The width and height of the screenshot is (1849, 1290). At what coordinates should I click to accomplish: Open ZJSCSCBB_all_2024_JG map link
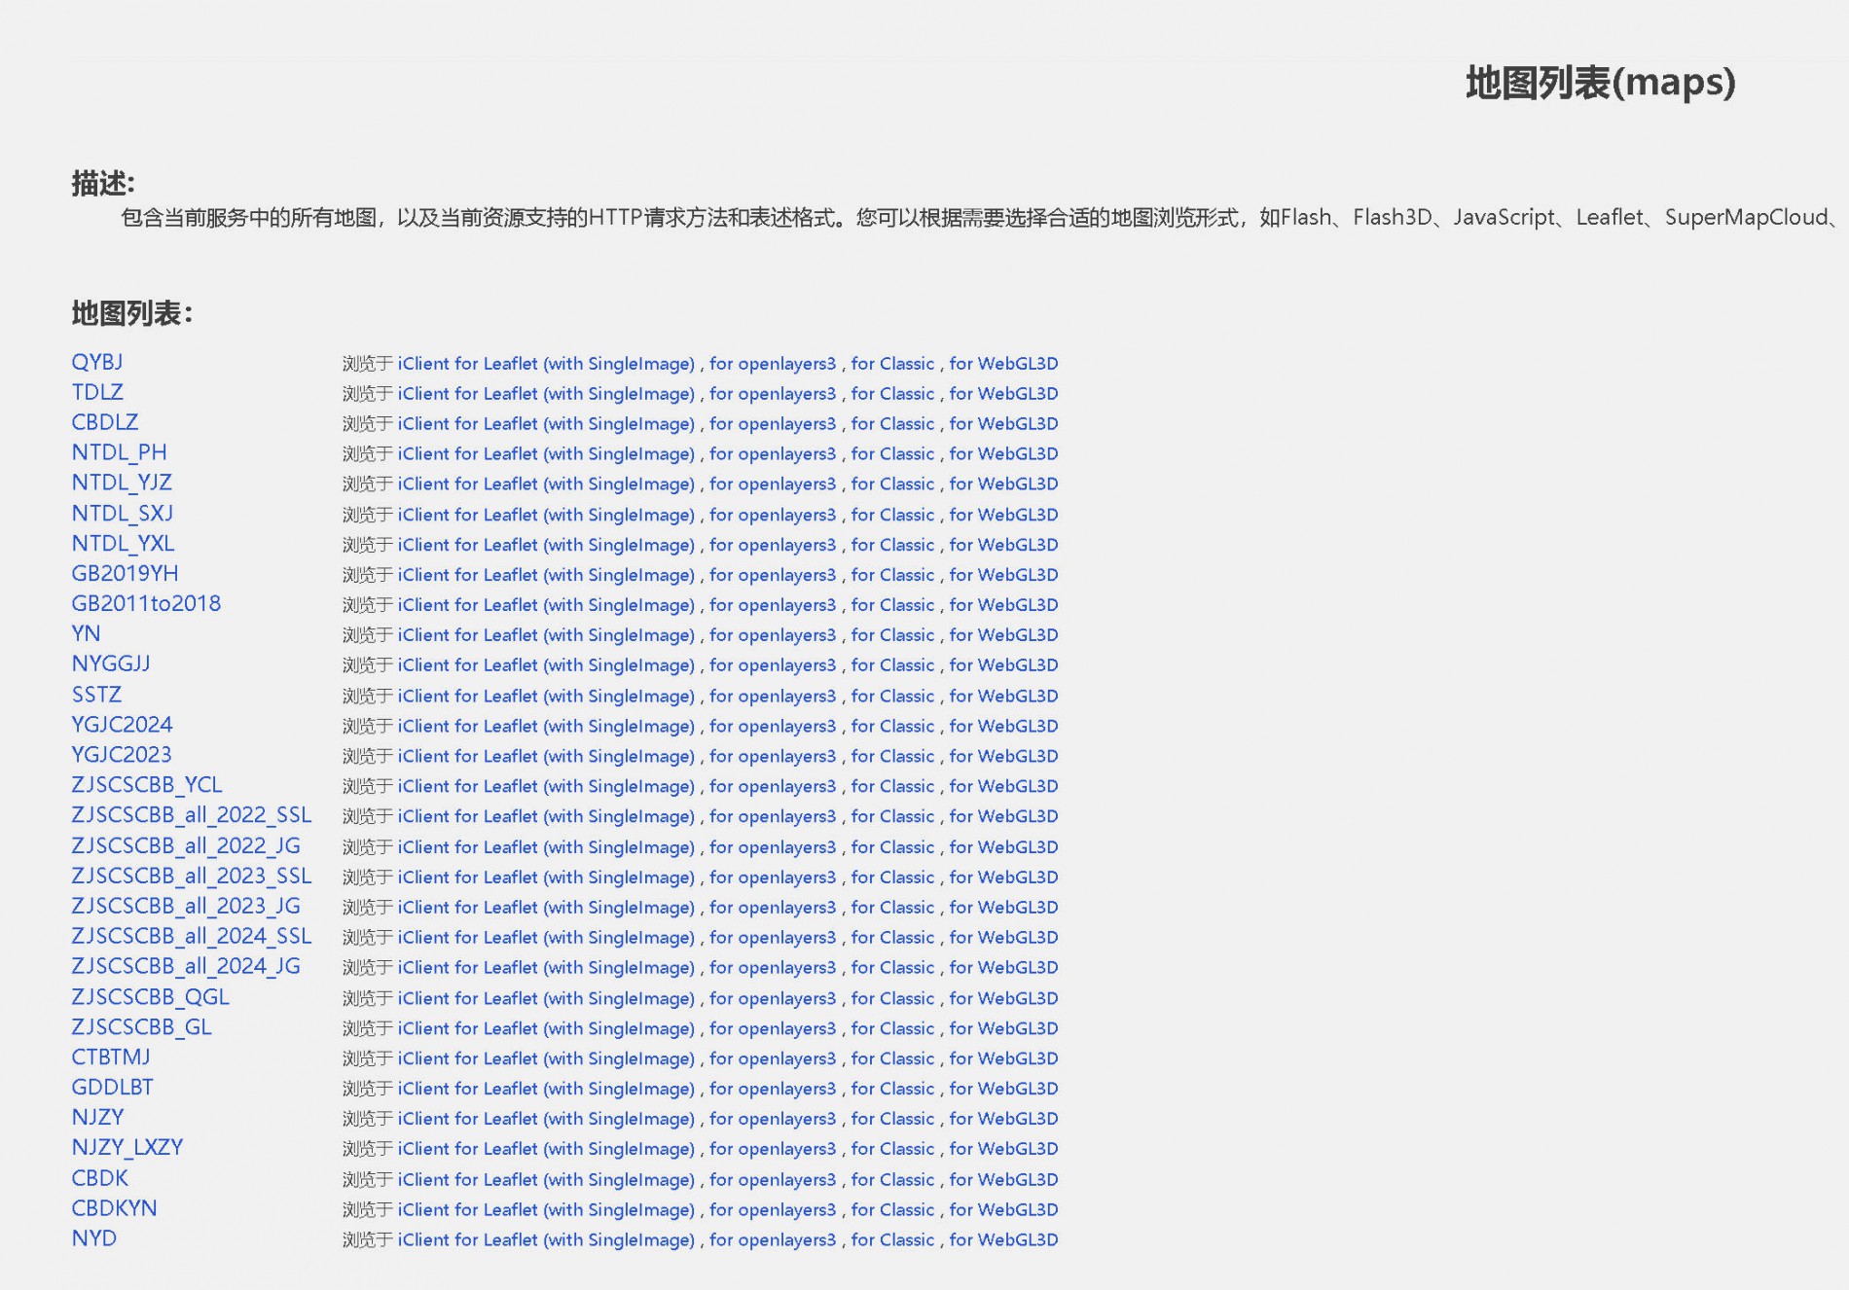(x=185, y=966)
